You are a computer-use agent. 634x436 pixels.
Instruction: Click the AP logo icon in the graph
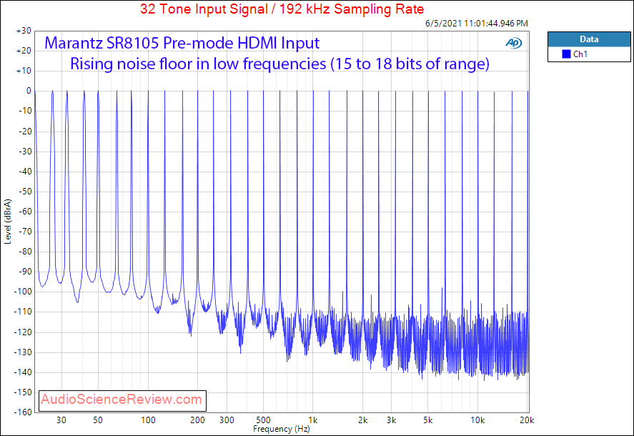(x=513, y=42)
